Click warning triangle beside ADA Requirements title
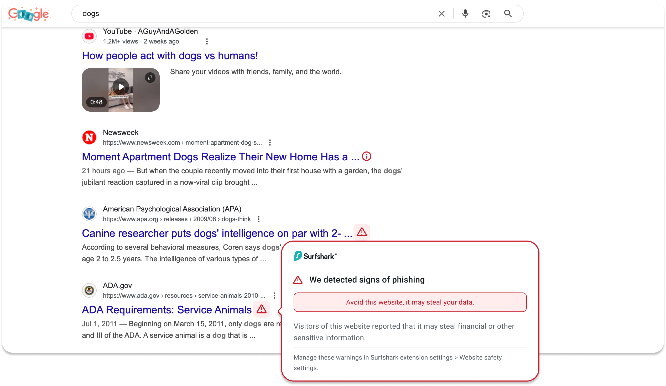The height and width of the screenshot is (386, 666). coord(261,309)
